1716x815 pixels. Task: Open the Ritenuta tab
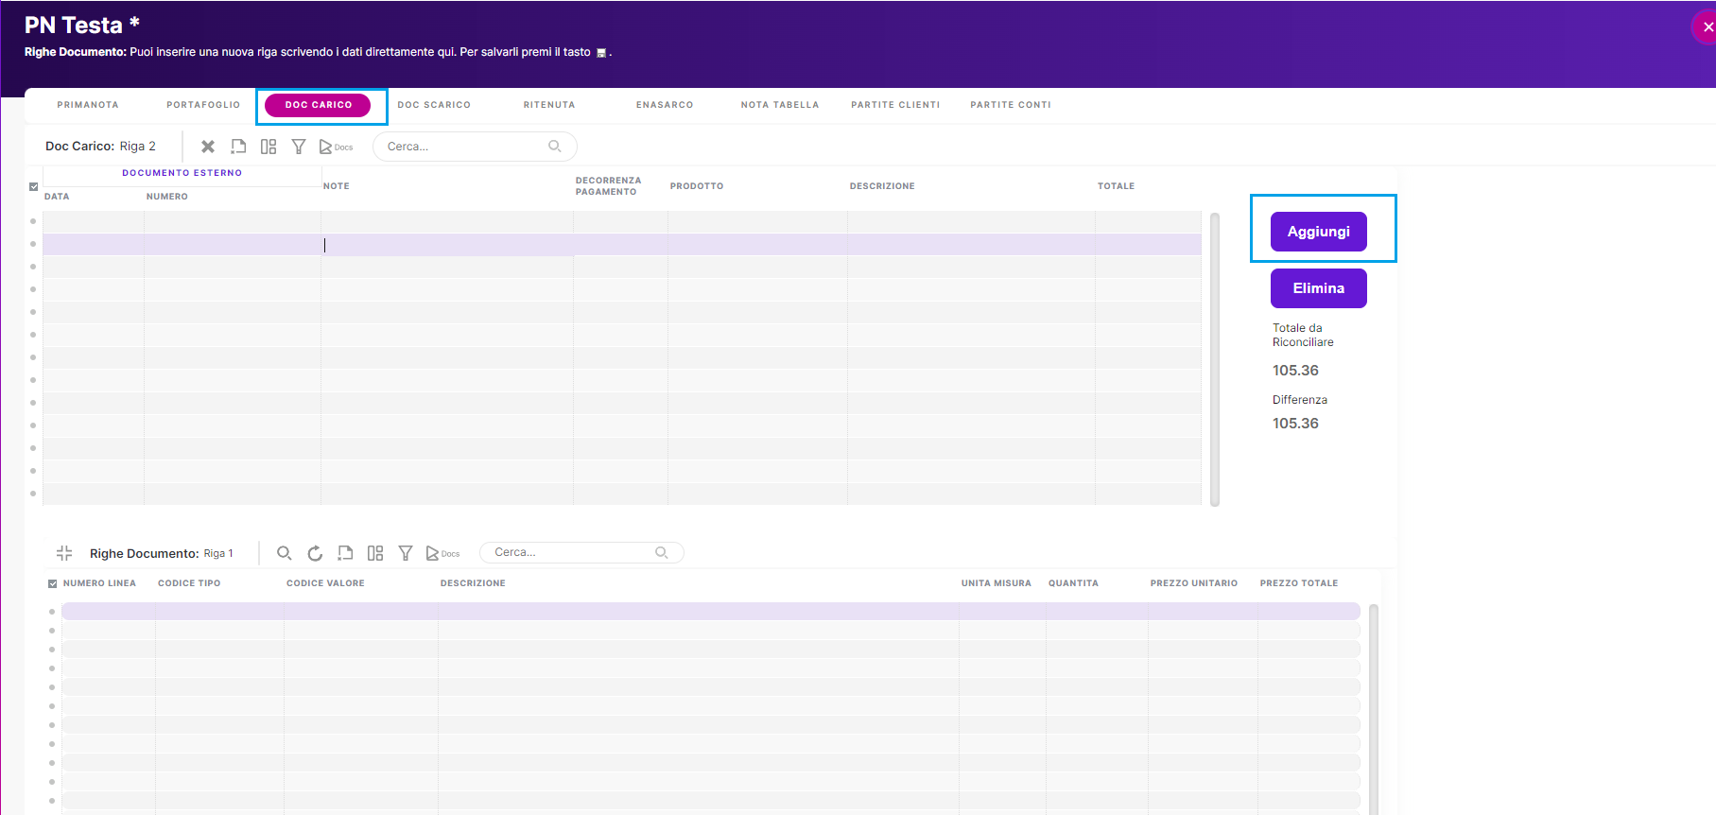[549, 105]
